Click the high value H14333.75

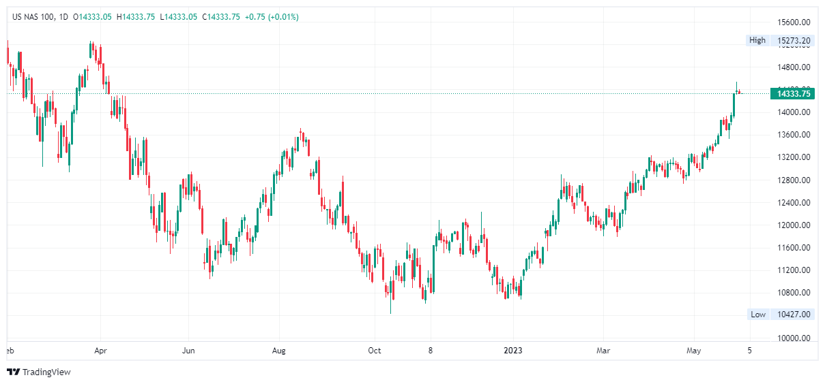136,17
